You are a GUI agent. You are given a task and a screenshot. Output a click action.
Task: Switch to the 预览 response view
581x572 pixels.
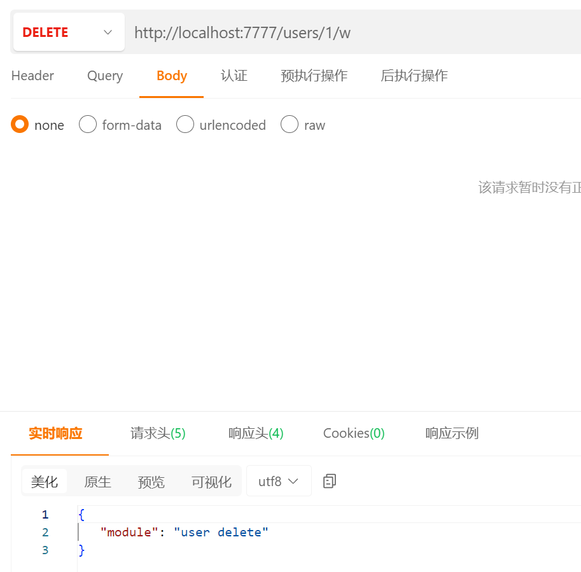click(151, 482)
